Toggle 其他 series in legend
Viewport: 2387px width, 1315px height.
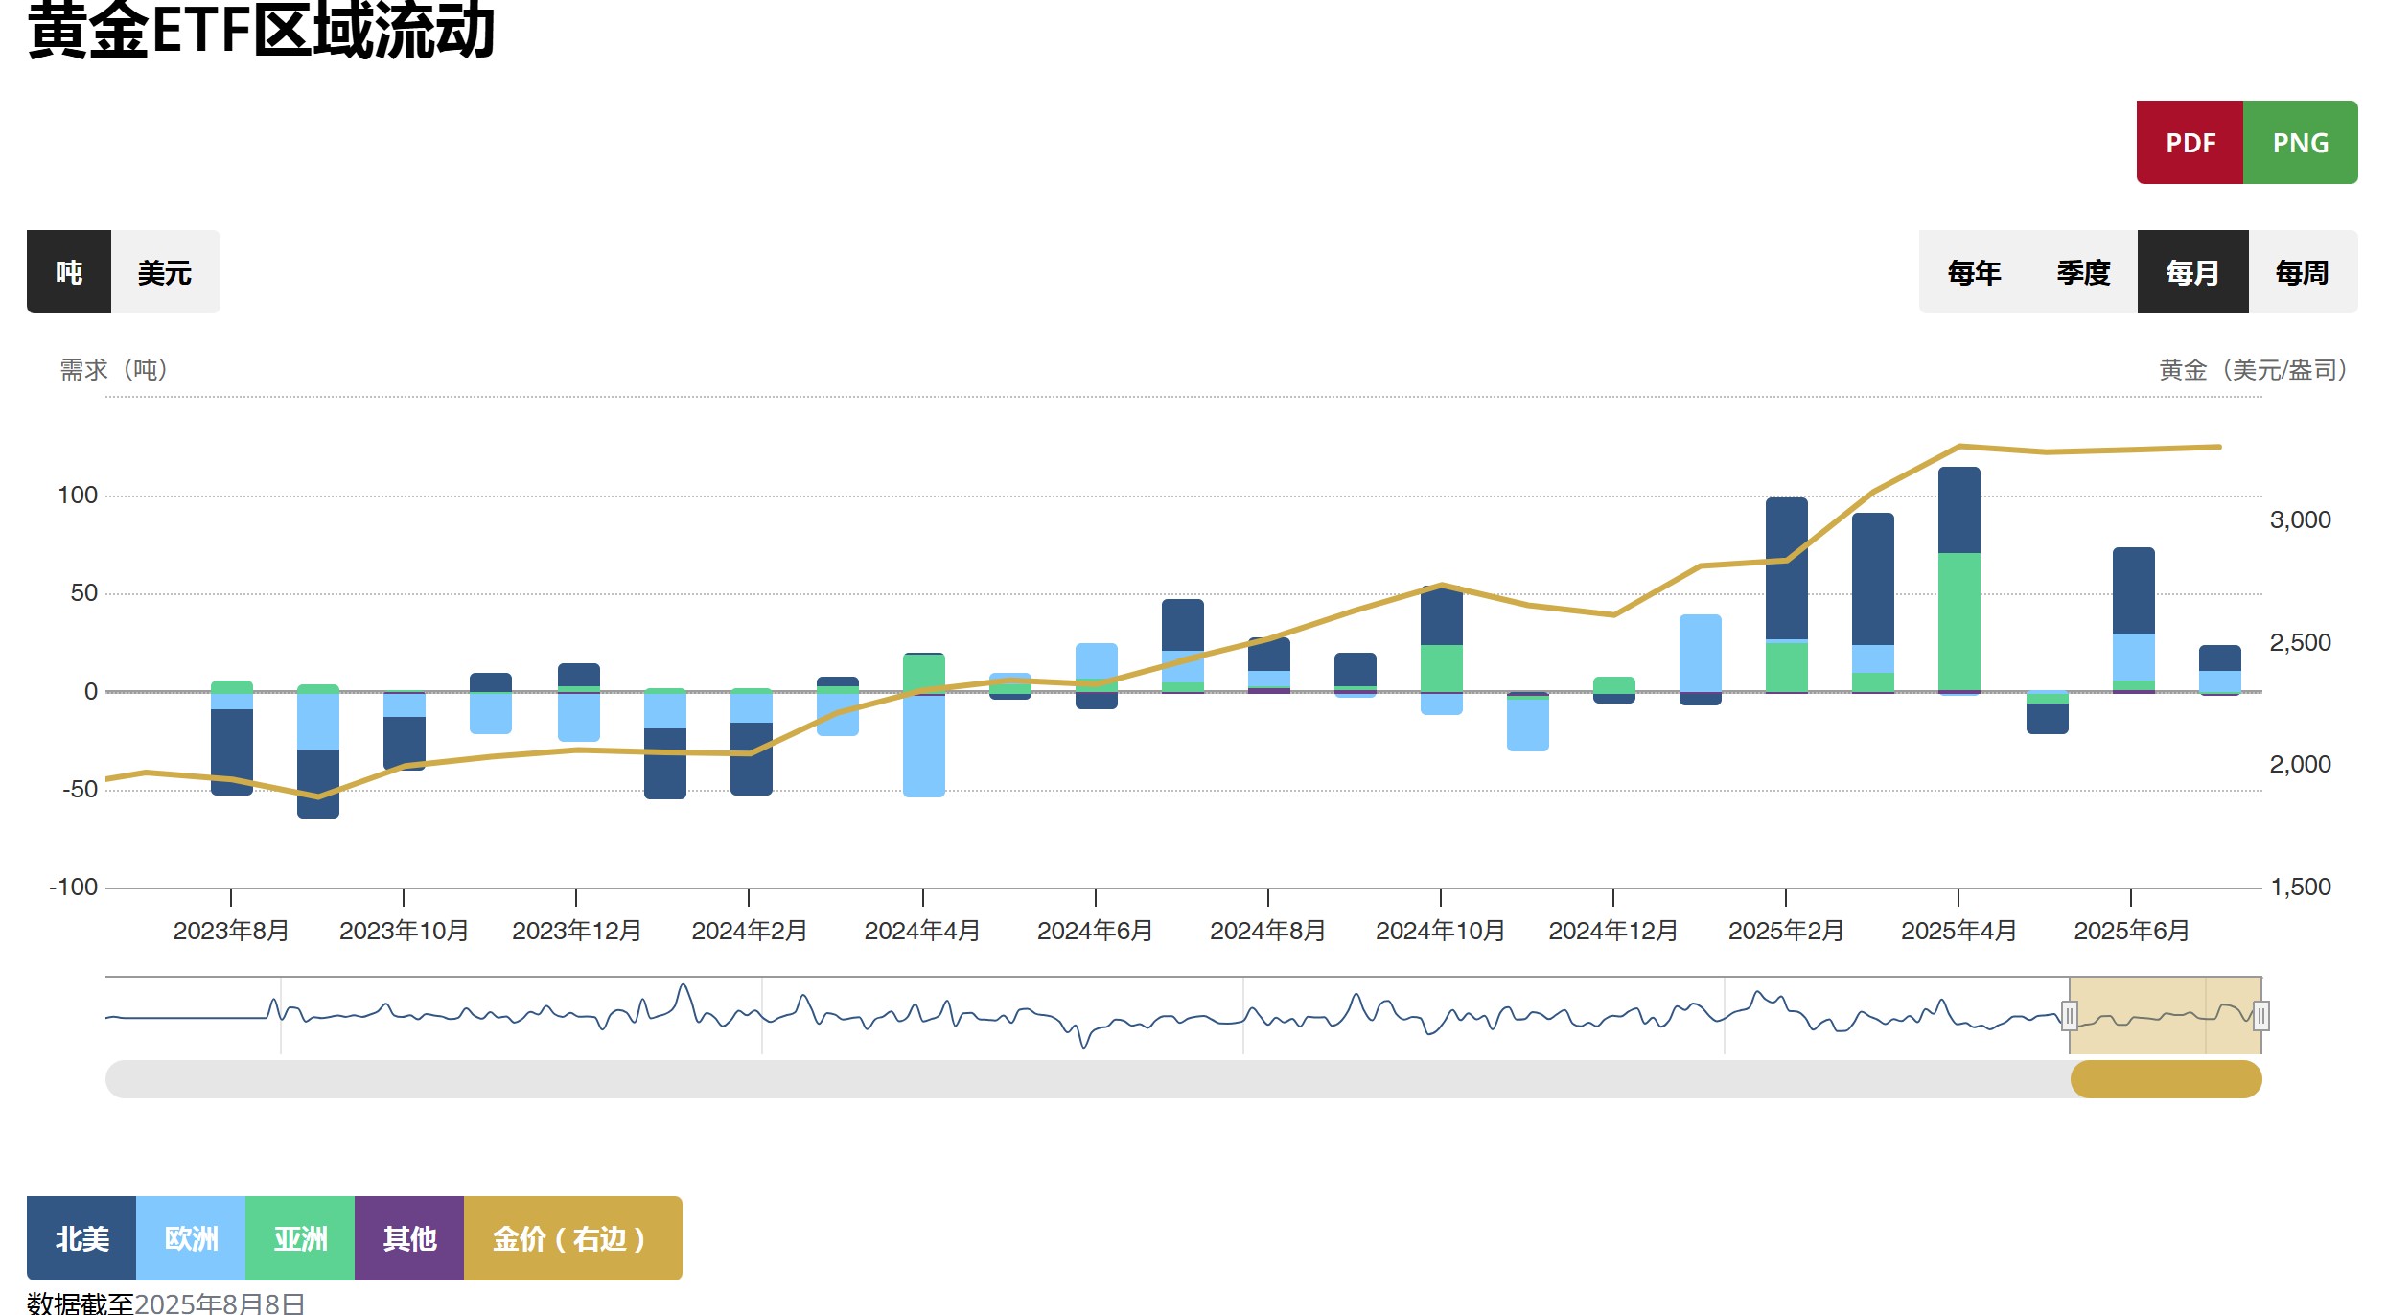(409, 1238)
